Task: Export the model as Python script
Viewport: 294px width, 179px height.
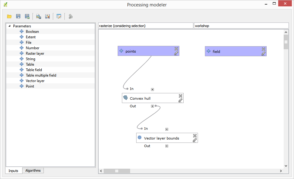Action: [x=47, y=16]
